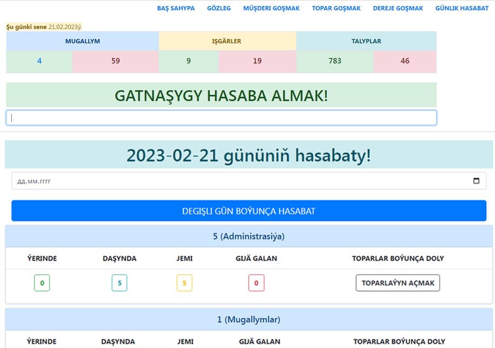
Task: Click the green IŞGÄRLER count 9
Action: point(188,61)
